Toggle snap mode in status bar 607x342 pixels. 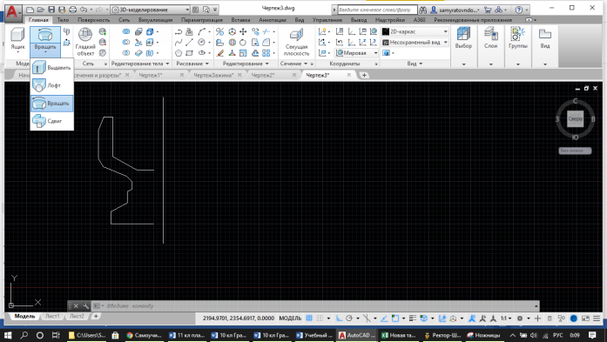click(x=320, y=318)
